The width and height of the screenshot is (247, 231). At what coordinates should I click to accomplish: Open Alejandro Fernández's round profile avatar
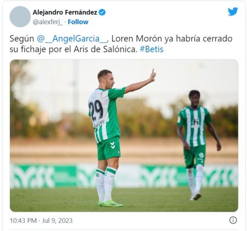pyautogui.click(x=20, y=16)
